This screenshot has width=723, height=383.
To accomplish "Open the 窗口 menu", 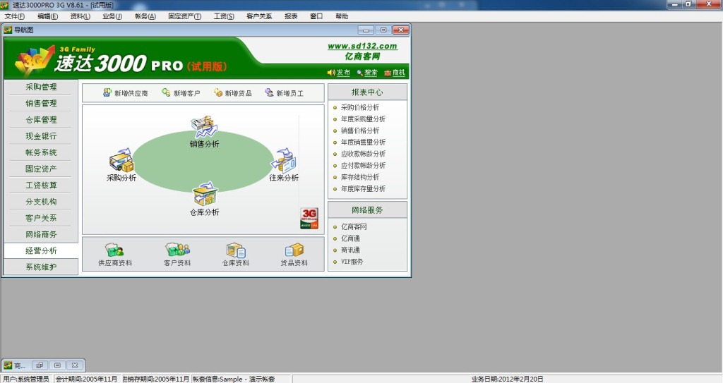I will 316,16.
